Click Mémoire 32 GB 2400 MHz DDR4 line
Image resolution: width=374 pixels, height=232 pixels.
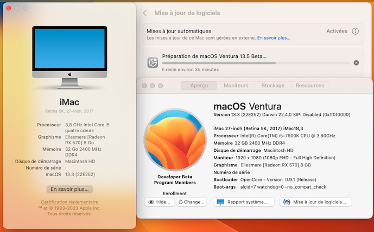pyautogui.click(x=249, y=143)
